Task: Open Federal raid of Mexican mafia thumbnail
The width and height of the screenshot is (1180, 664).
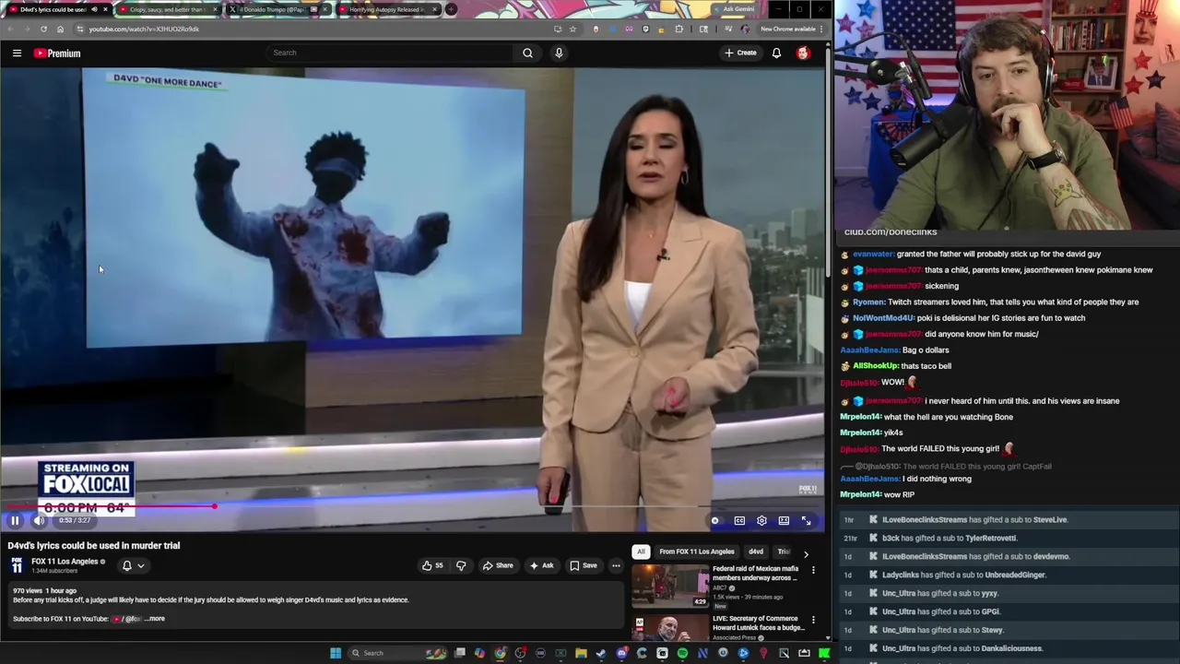Action: (x=670, y=586)
